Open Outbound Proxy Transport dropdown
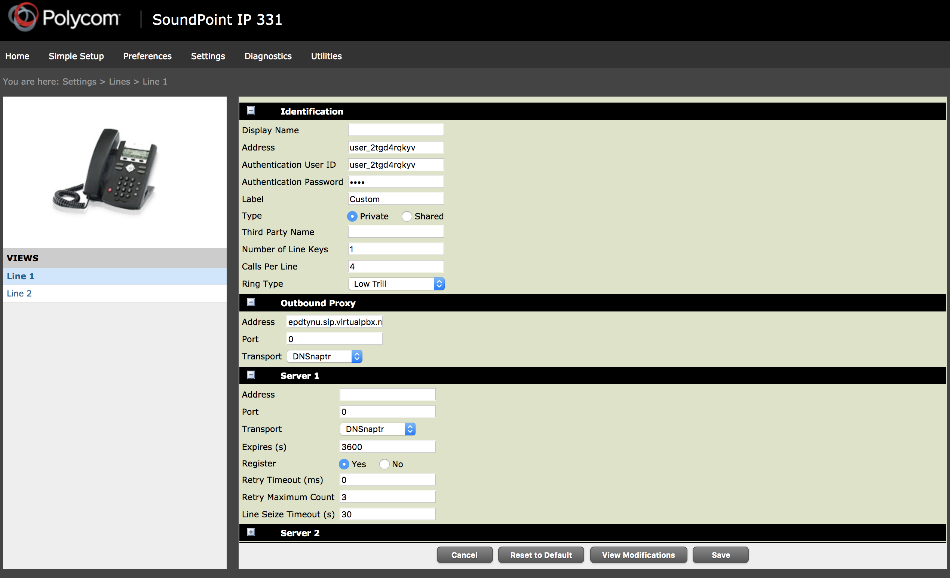This screenshot has height=578, width=950. (x=324, y=356)
